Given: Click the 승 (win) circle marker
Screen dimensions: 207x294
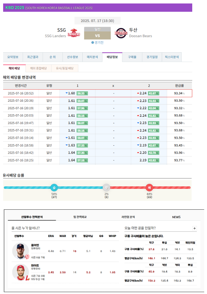Looking at the screenshot, I should [54, 188].
